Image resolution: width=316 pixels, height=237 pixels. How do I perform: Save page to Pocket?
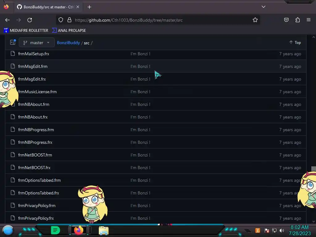(286, 20)
